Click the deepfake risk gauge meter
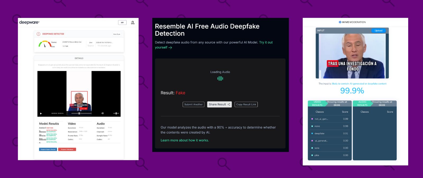Viewport: 423px width, 178px height. point(45,44)
